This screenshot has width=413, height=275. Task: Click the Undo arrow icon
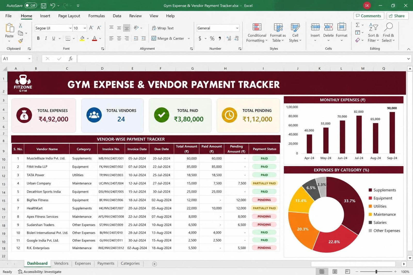(x=53, y=5)
